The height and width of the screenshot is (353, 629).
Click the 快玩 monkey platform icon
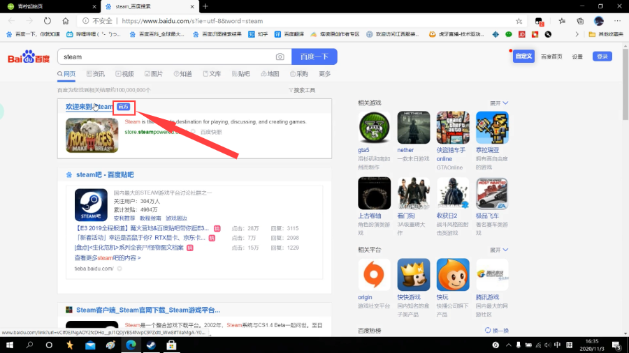point(452,275)
